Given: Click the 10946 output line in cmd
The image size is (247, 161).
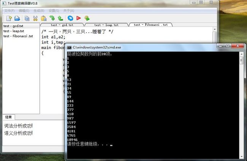Looking at the screenshot, I should (x=72, y=140).
